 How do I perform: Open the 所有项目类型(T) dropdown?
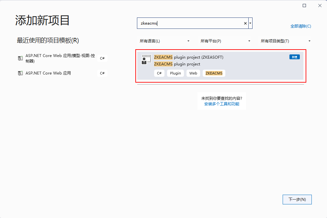[286, 41]
